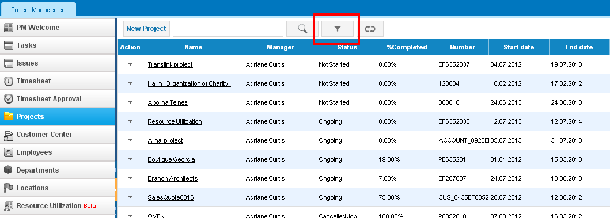
Task: Go to Tasks in sidebar
Action: [x=57, y=45]
